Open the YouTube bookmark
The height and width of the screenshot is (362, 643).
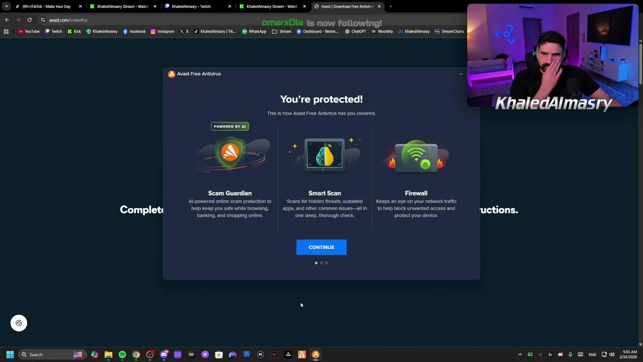(x=29, y=31)
